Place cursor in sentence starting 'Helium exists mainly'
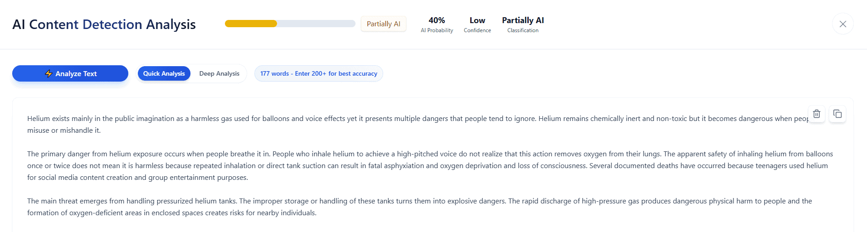This screenshot has width=867, height=232. tap(136, 119)
